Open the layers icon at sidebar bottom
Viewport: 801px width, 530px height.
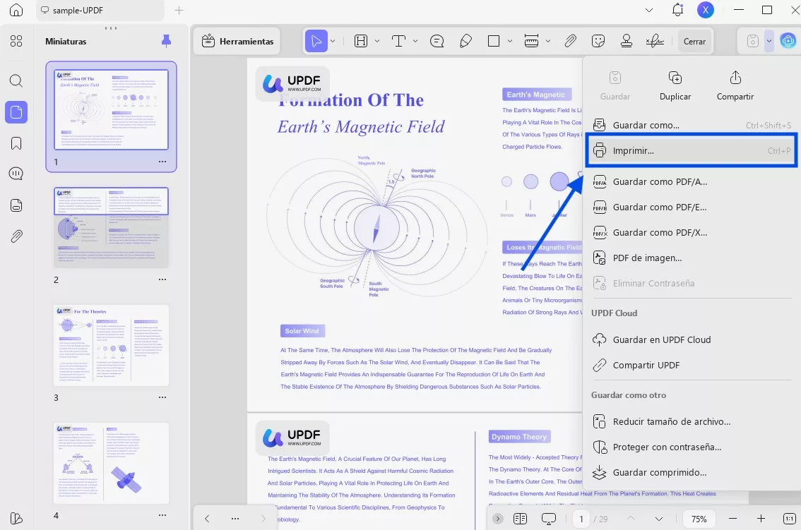(x=16, y=518)
